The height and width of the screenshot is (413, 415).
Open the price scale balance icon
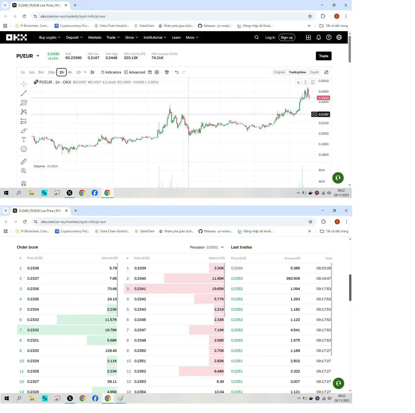[167, 72]
